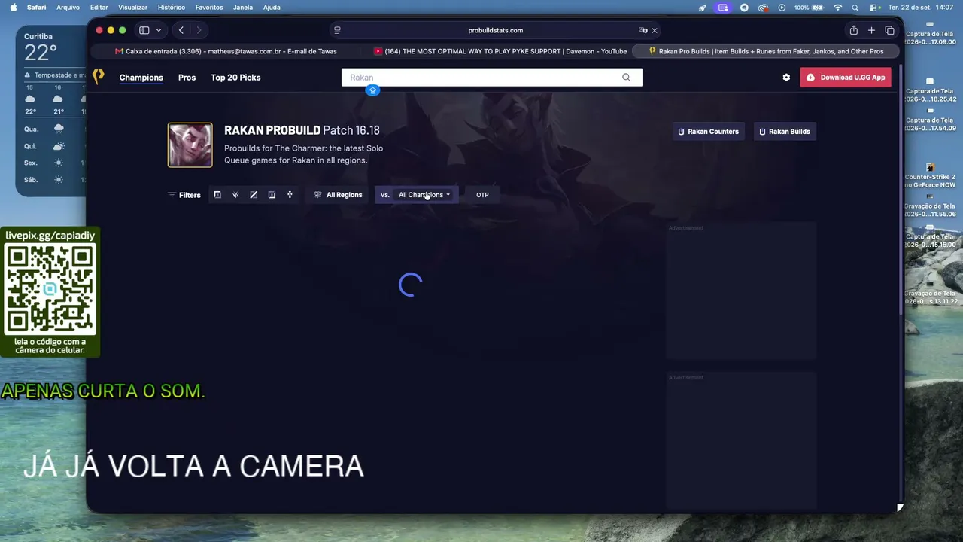Toggle the OTP filter
The image size is (963, 542).
482,195
